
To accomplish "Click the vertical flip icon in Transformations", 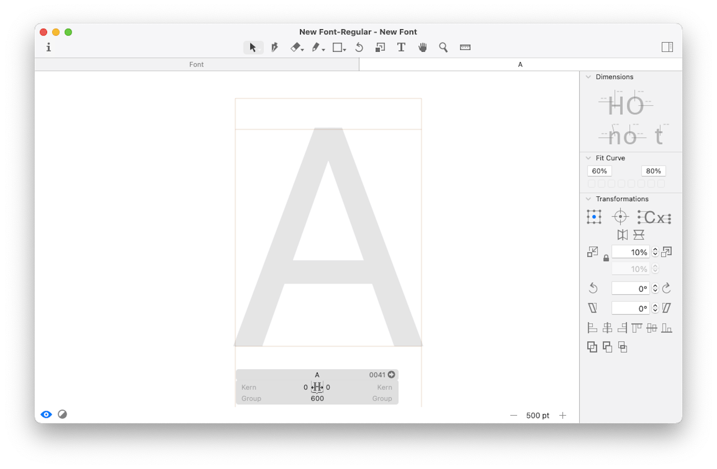I will click(639, 235).
